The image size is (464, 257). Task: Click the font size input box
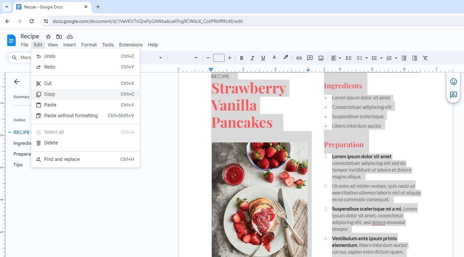[219, 58]
